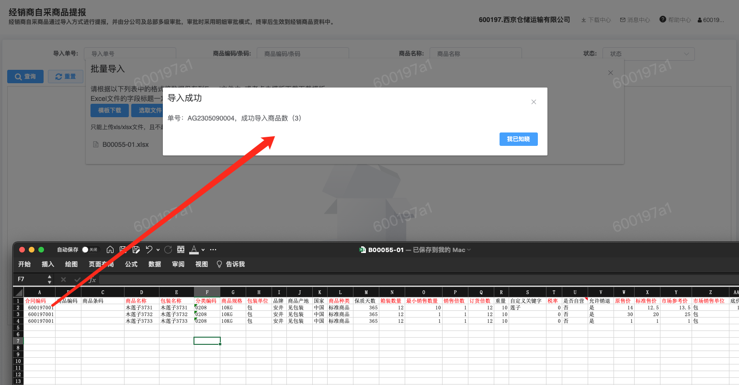This screenshot has width=739, height=385.
Task: Click the 我已知晓 button
Action: tap(518, 139)
